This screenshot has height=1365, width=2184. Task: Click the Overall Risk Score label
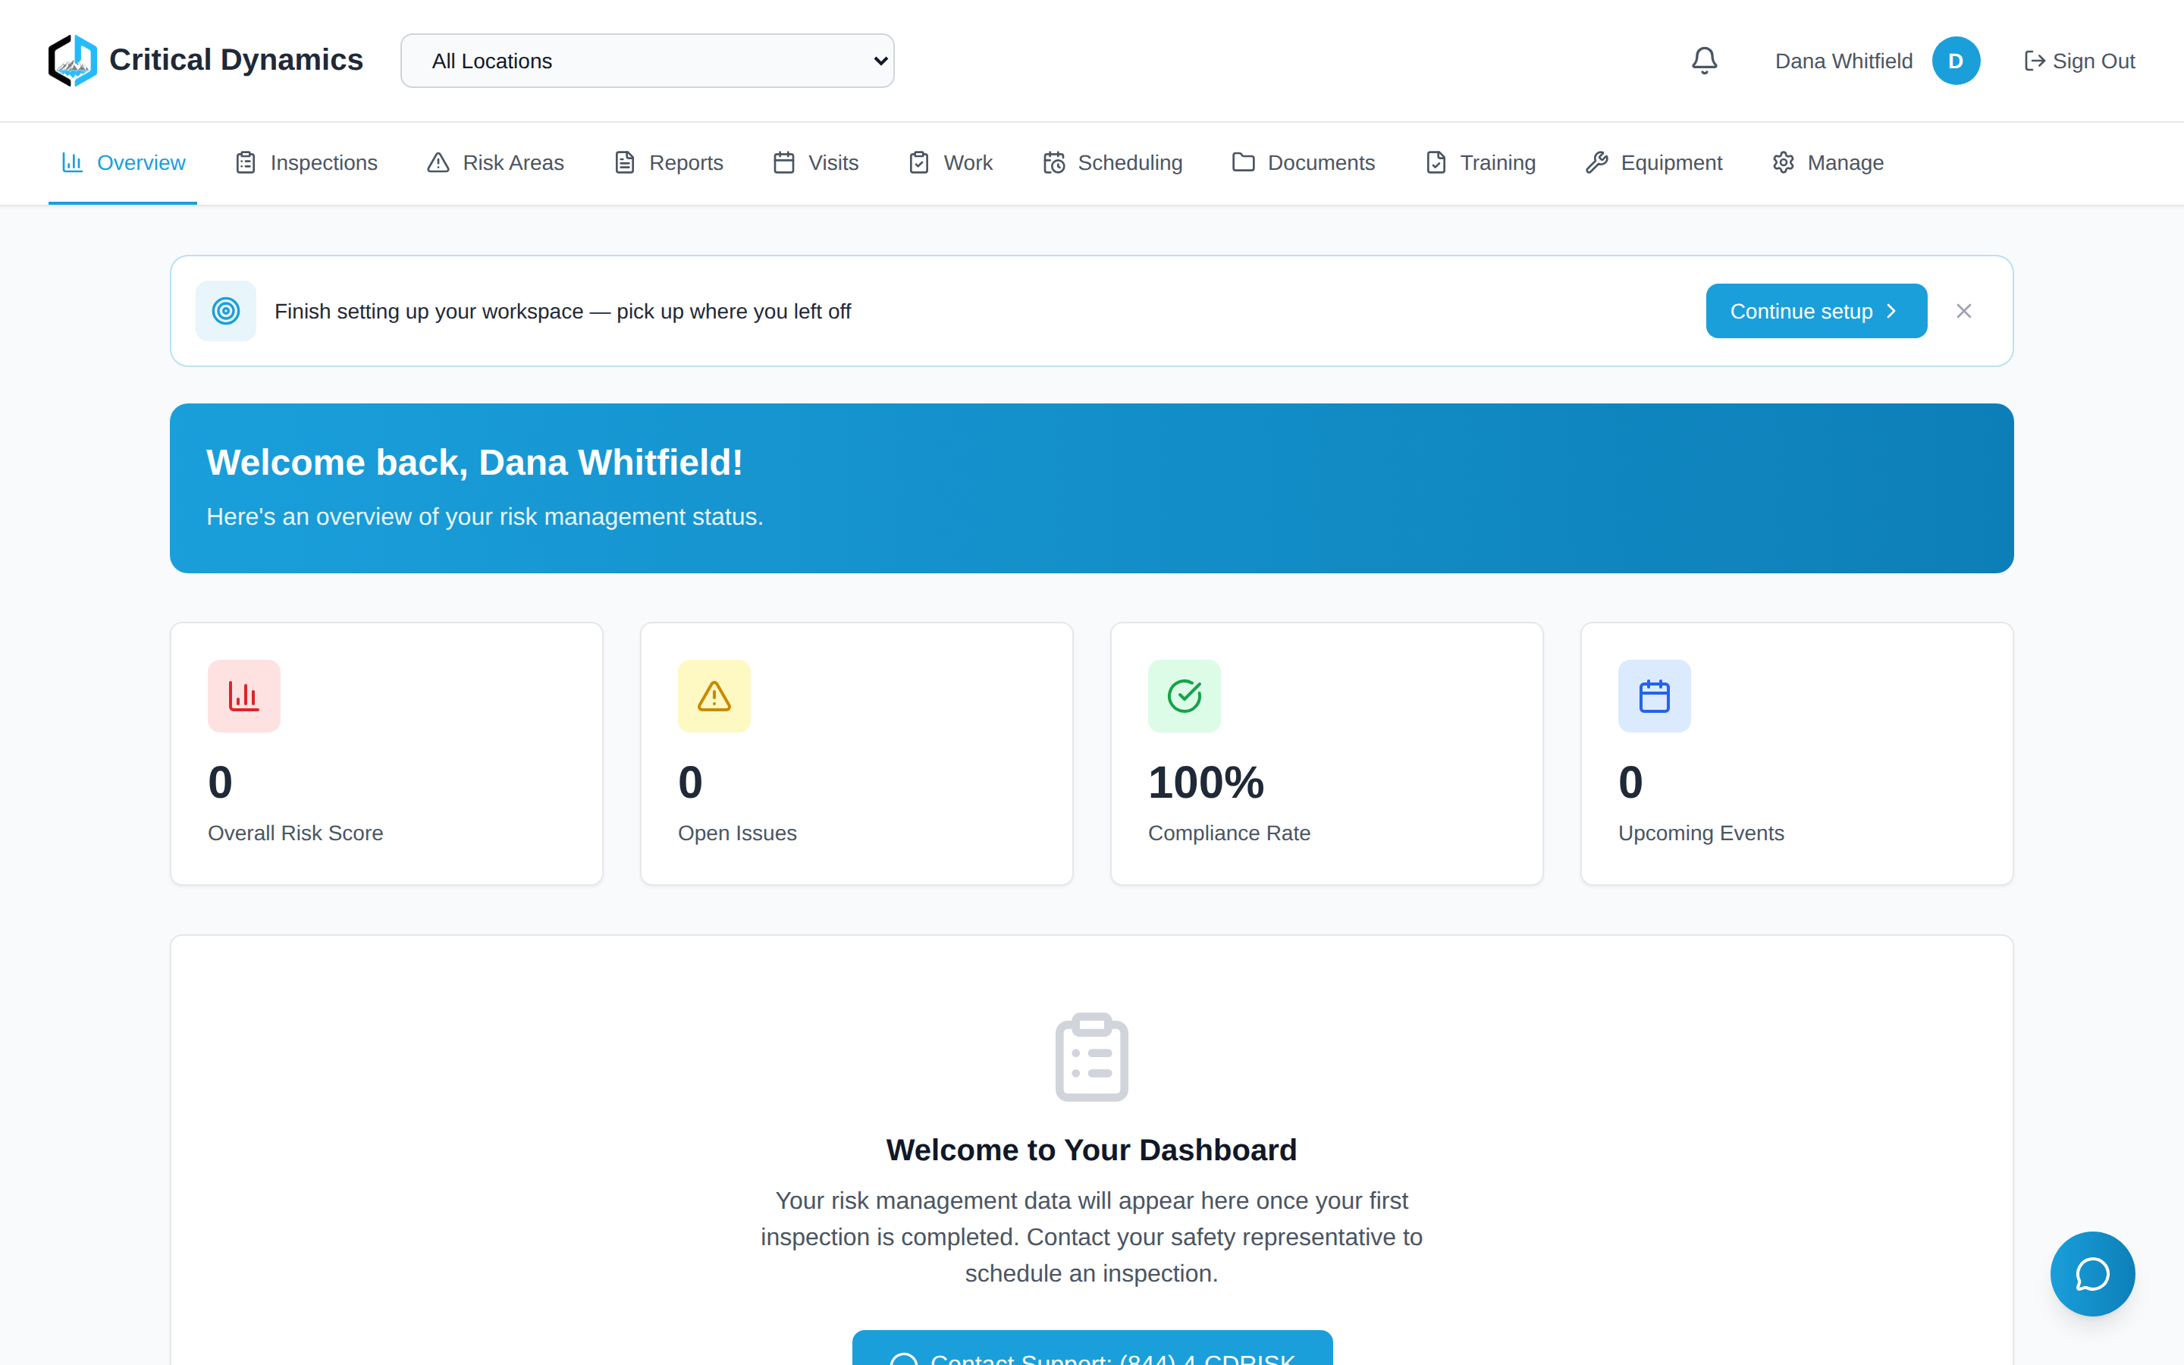tap(295, 833)
